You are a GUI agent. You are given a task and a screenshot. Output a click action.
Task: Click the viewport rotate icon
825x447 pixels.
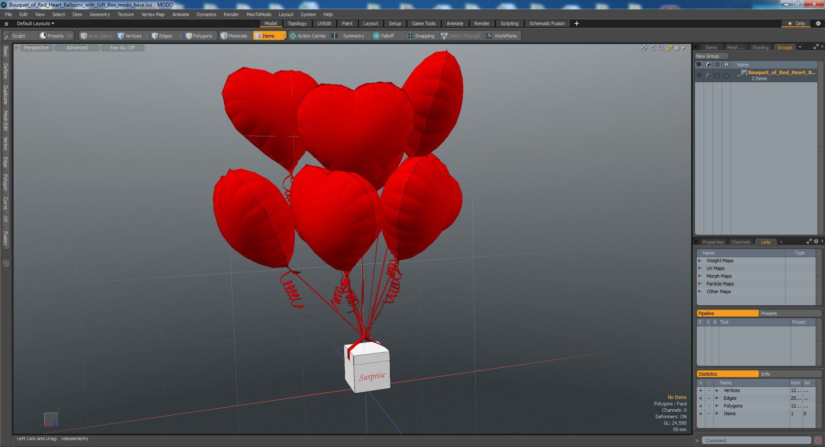[652, 48]
